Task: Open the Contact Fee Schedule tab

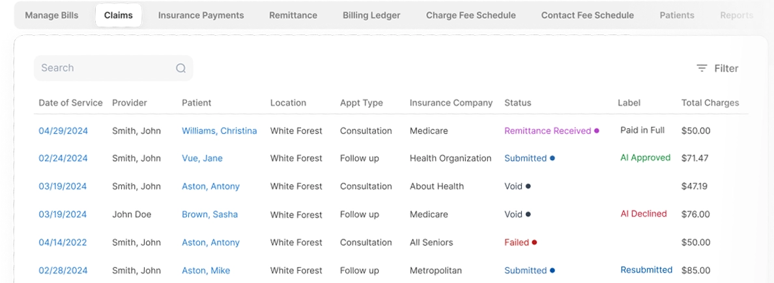Action: (588, 15)
